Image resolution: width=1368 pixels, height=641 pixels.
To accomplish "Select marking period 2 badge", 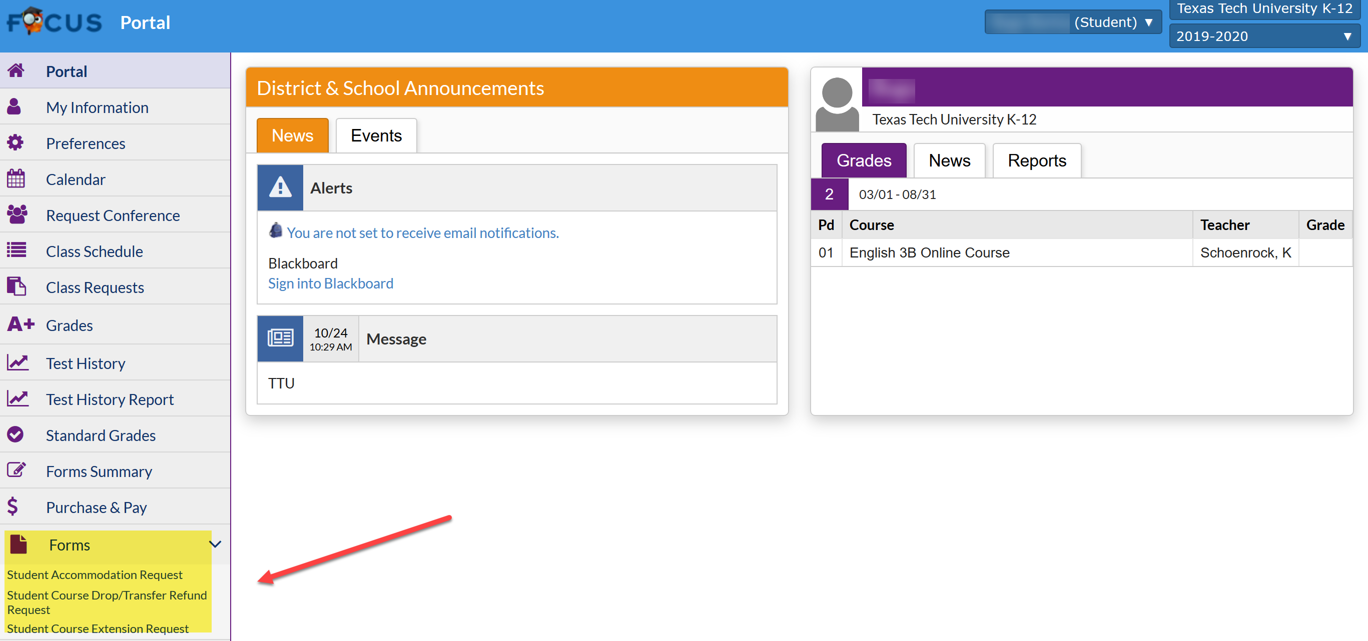I will click(x=830, y=194).
